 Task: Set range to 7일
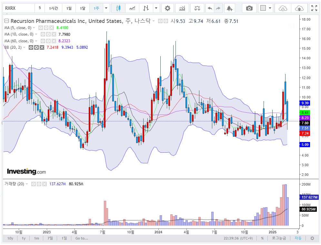50,238
